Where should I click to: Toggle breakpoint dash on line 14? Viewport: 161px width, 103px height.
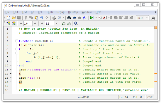point(11,82)
